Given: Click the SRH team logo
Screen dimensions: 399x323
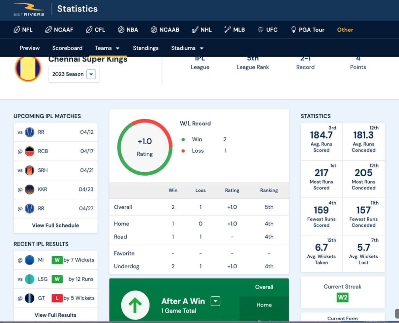Looking at the screenshot, I should (x=30, y=170).
